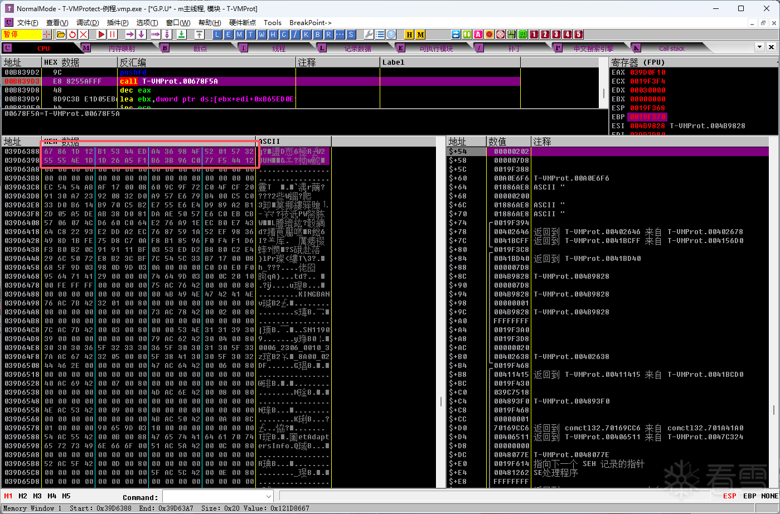Image resolution: width=780 pixels, height=514 pixels.
Task: Open the tab list dropdown arrow beside Call stack
Action: [759, 47]
